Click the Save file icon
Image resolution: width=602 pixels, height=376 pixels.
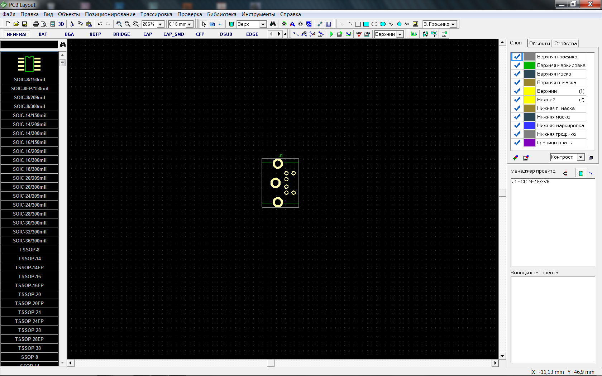point(25,24)
